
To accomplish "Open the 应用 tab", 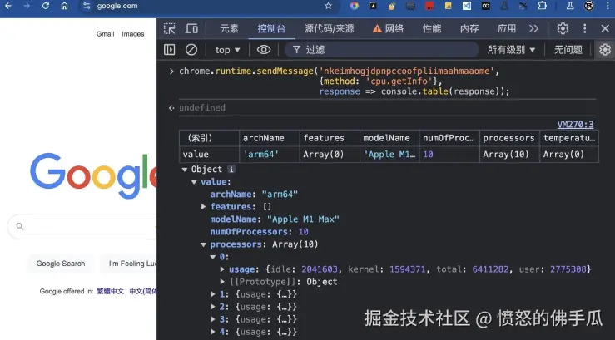I will tap(507, 28).
